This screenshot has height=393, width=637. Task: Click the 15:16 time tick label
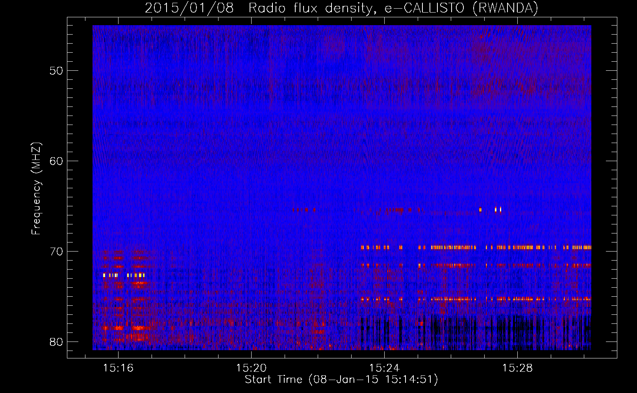(118, 368)
